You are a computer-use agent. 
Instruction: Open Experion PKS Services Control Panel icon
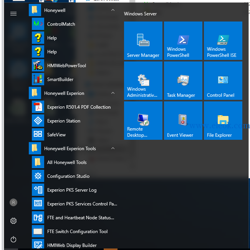pos(38,204)
